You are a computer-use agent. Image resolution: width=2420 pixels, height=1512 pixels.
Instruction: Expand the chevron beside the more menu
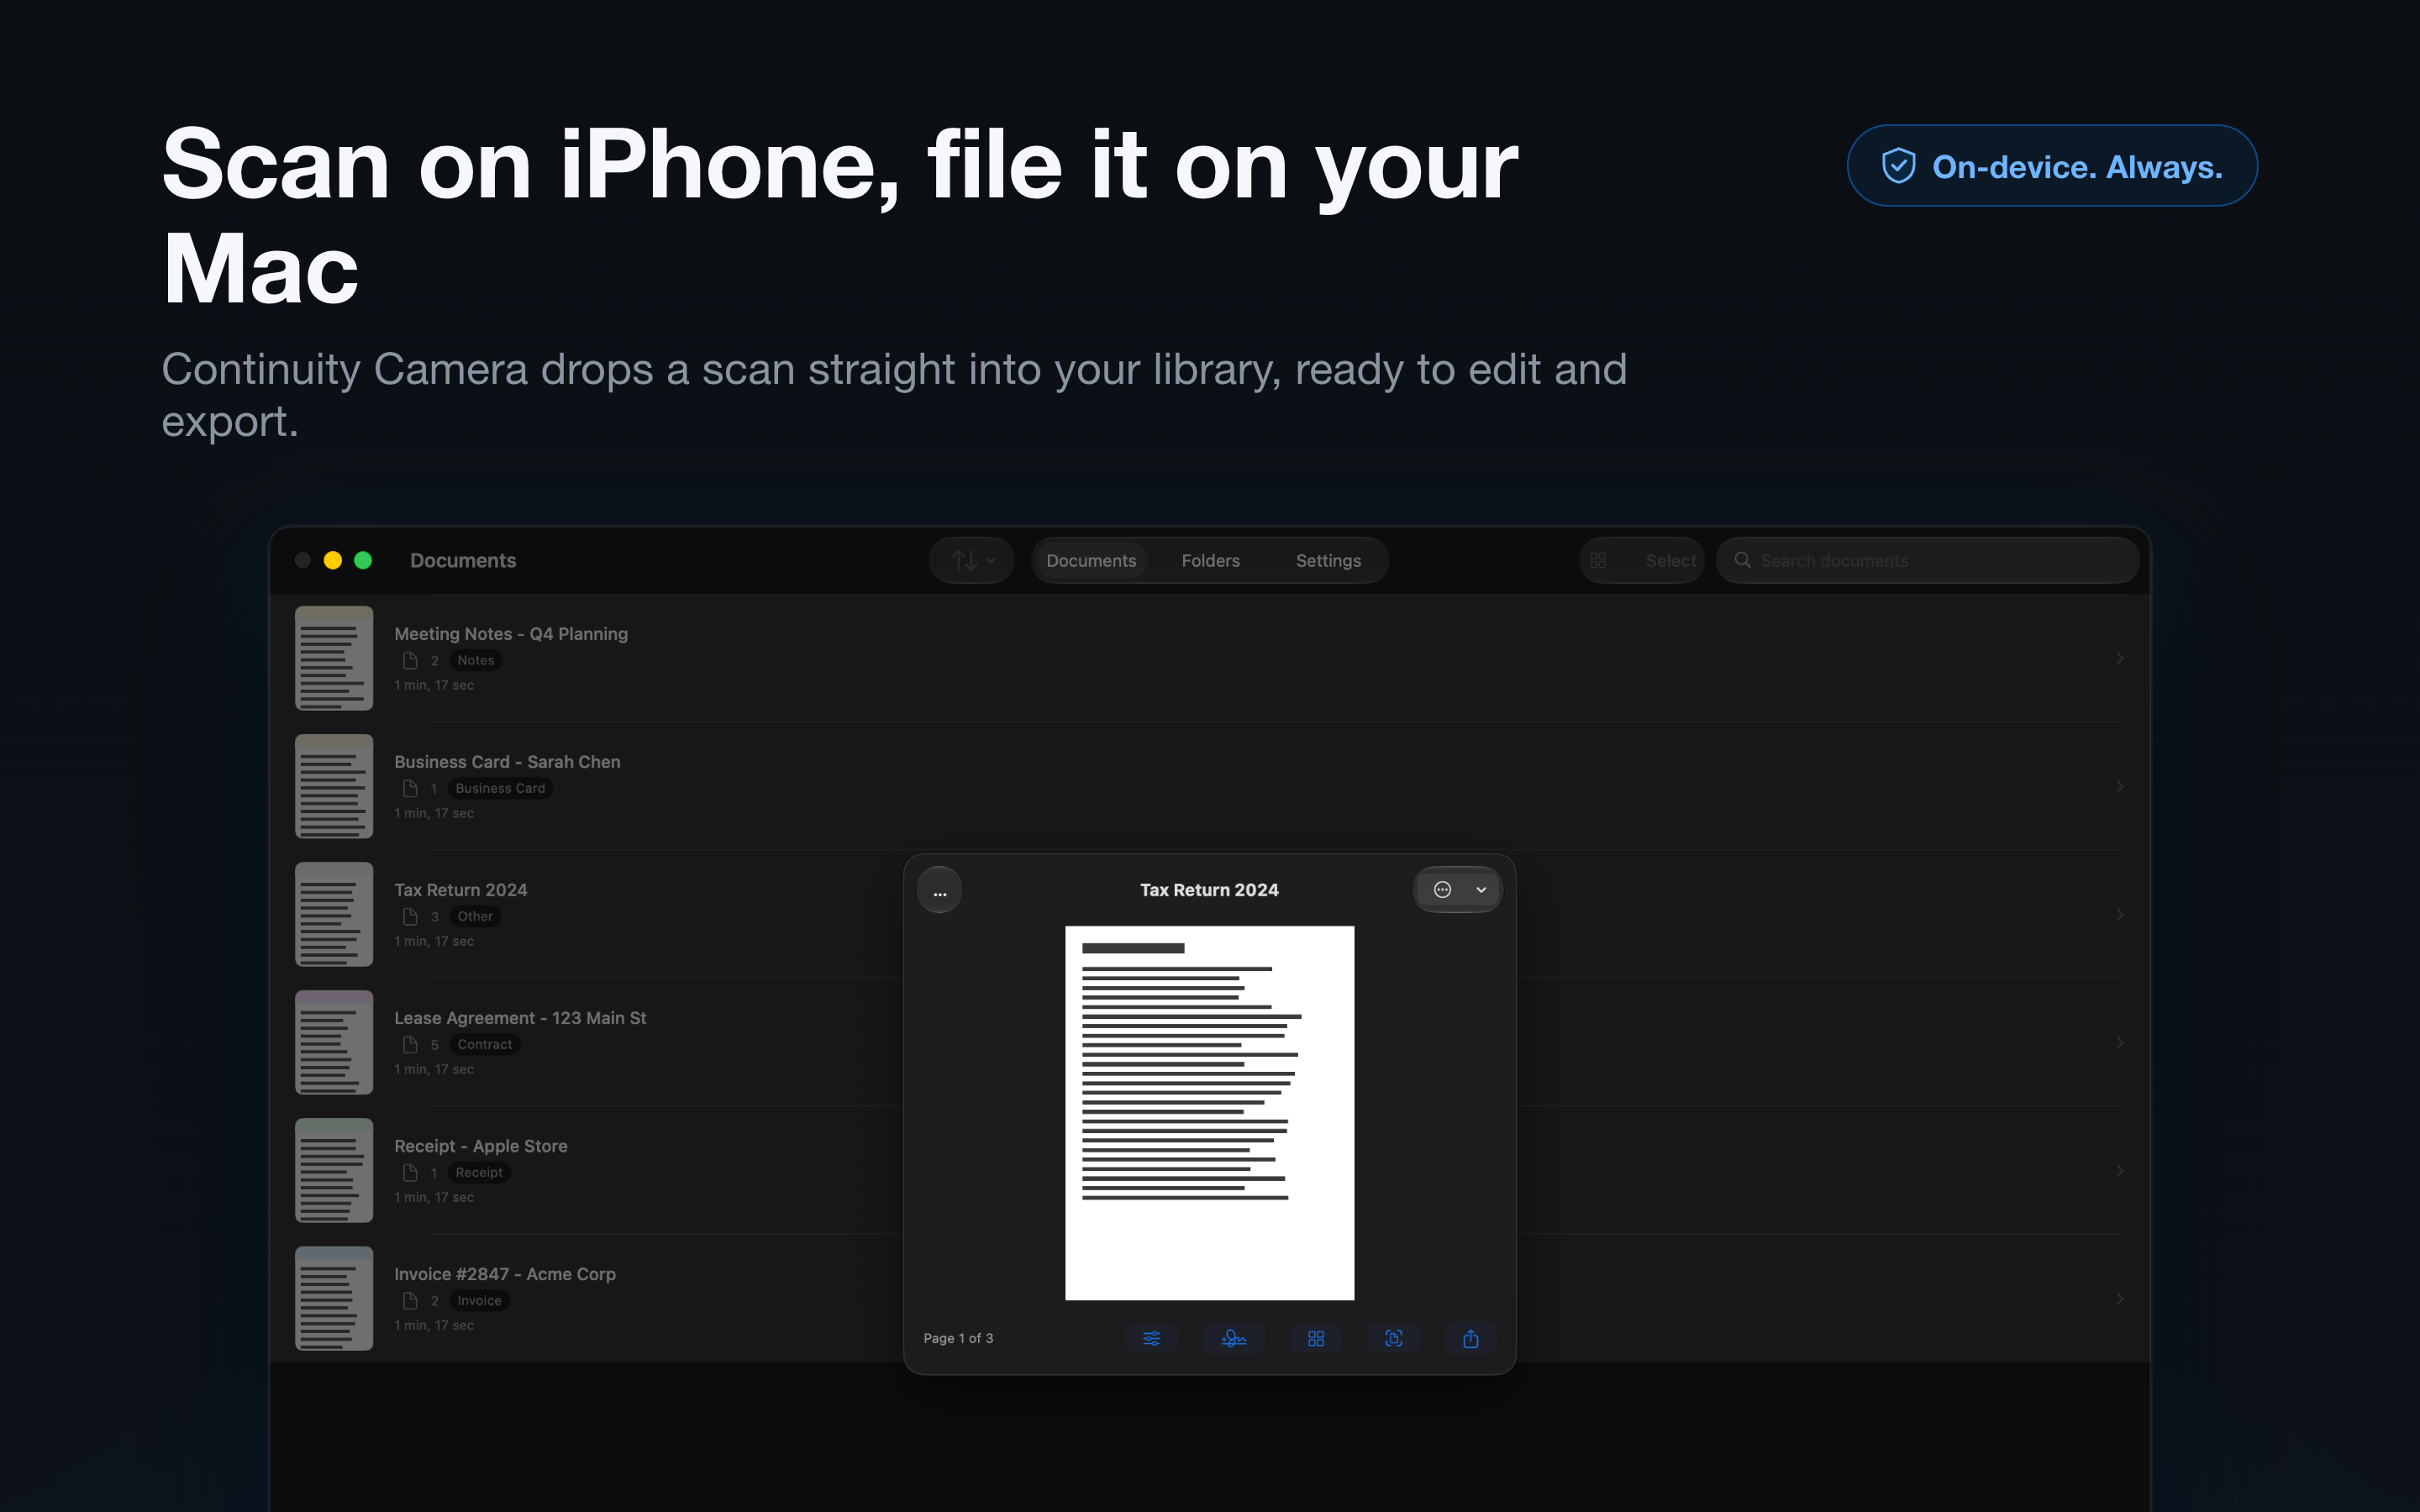coord(1481,890)
